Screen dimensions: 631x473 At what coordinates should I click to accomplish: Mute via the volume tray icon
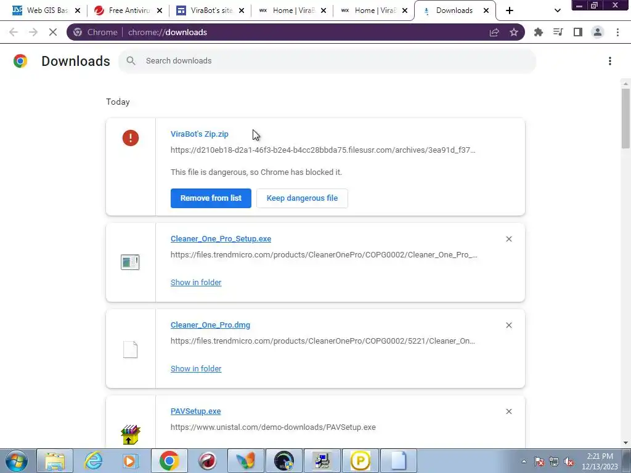point(569,462)
